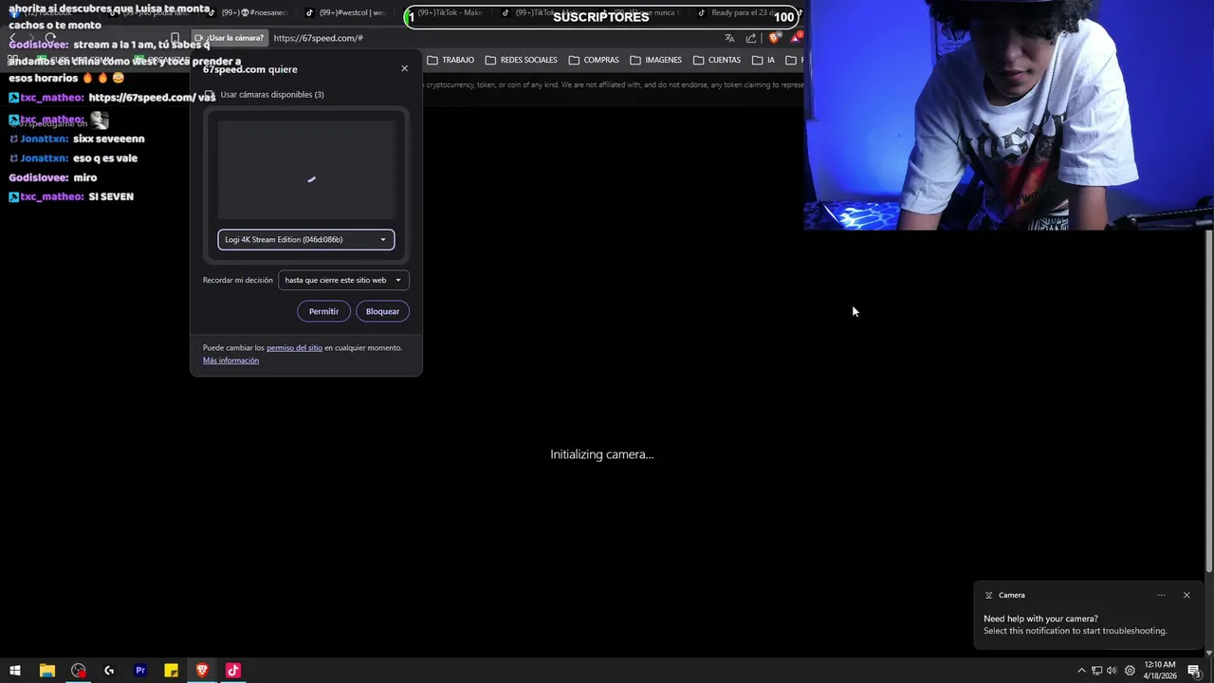Image resolution: width=1214 pixels, height=683 pixels.
Task: Click the Initializing camera... text
Action: (602, 454)
